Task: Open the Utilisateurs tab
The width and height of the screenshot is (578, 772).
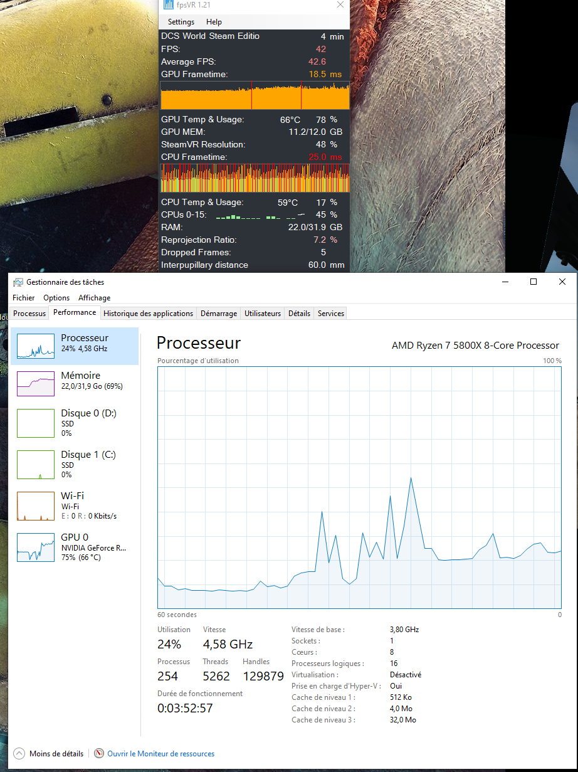Action: (x=263, y=314)
